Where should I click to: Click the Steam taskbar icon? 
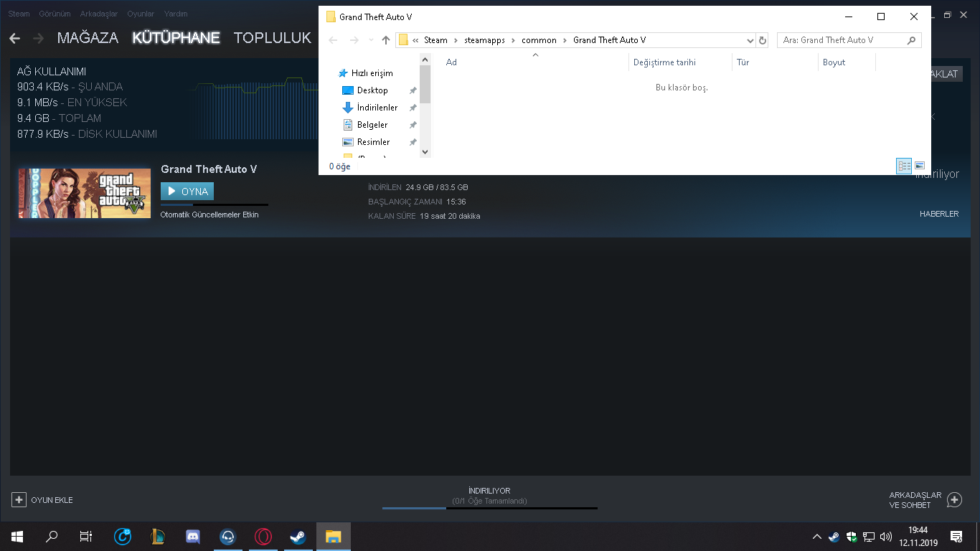pyautogui.click(x=298, y=536)
